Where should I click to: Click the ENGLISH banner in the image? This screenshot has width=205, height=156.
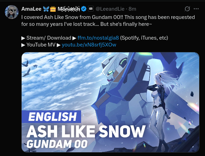[51, 117]
